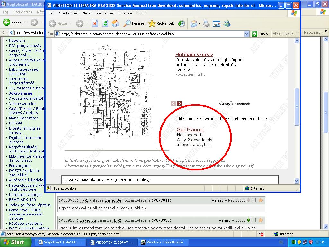
Task: Print the page using the printer icon
Action: point(206,23)
